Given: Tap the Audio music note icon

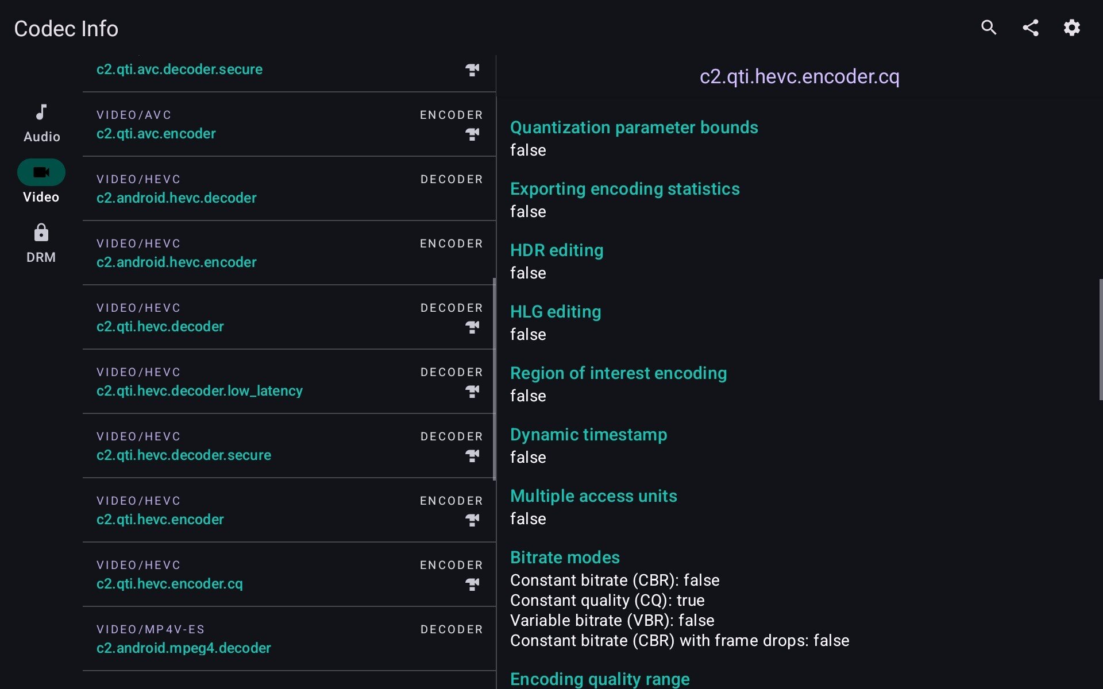Looking at the screenshot, I should [x=41, y=112].
